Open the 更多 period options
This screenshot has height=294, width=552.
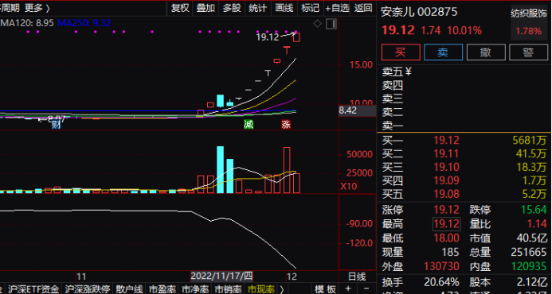click(x=37, y=8)
